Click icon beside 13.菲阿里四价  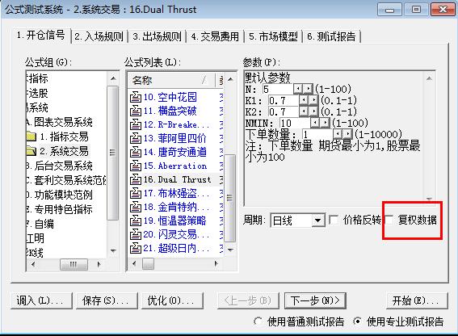[135, 138]
